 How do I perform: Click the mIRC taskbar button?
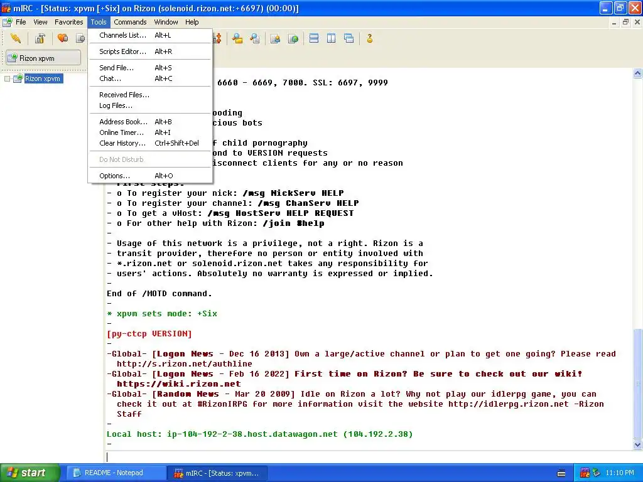pos(218,473)
